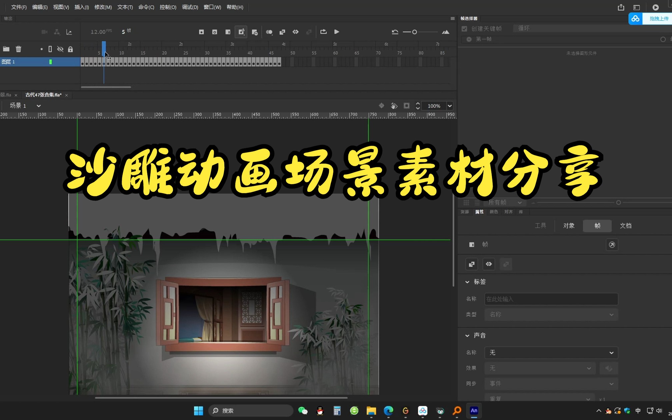Screen dimensions: 672x420
Task: Select the 第一帧 radio option
Action: click(469, 39)
